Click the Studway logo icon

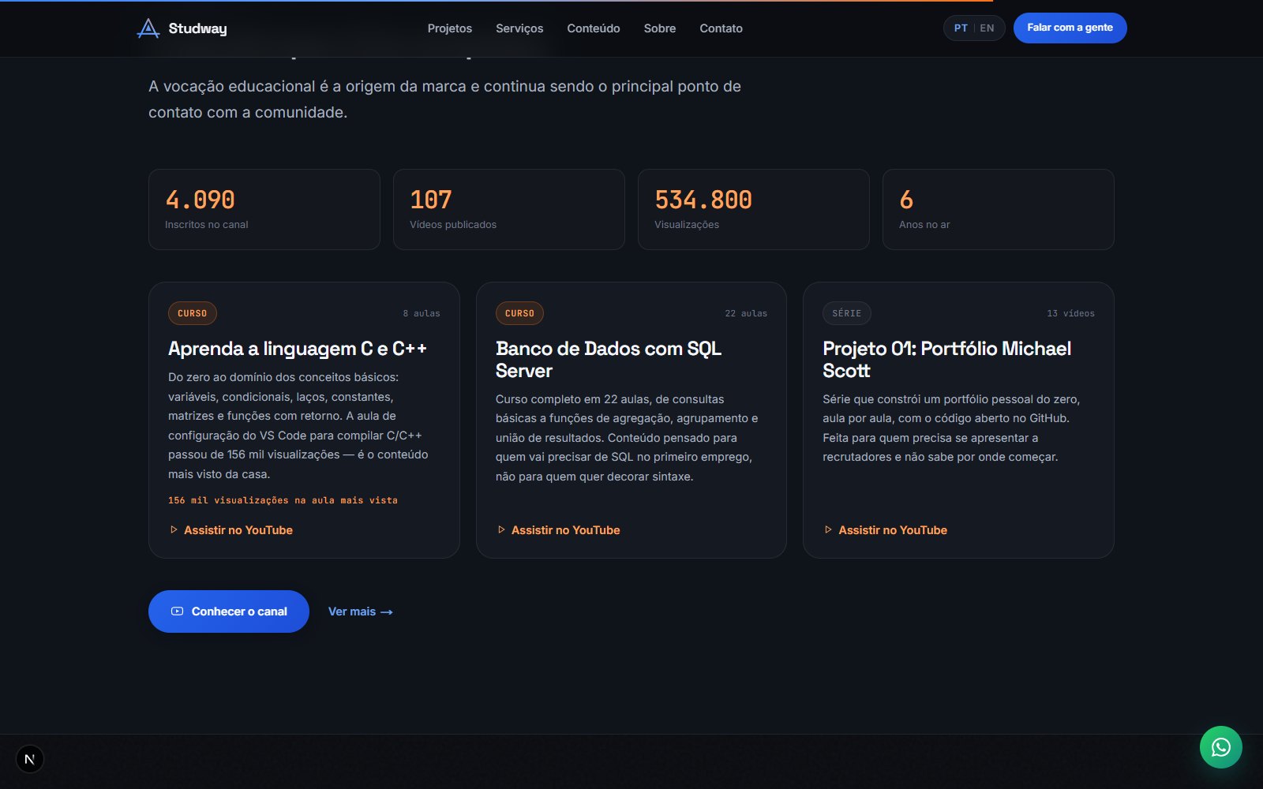point(148,28)
